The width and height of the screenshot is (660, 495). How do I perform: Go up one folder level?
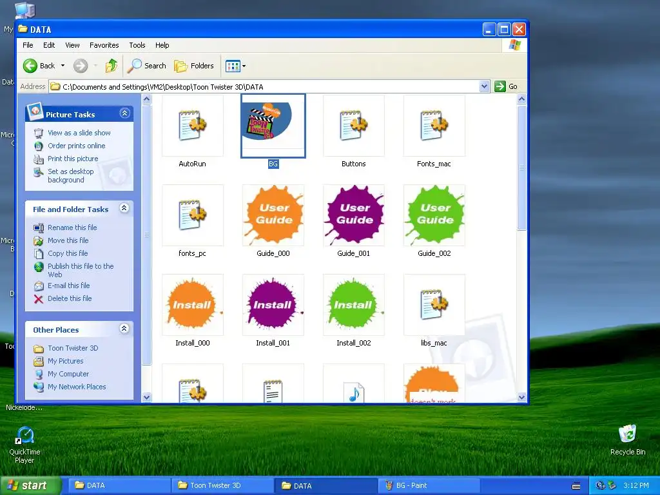[112, 66]
